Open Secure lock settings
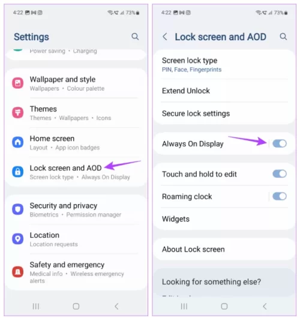300x318 pixels. 224,113
